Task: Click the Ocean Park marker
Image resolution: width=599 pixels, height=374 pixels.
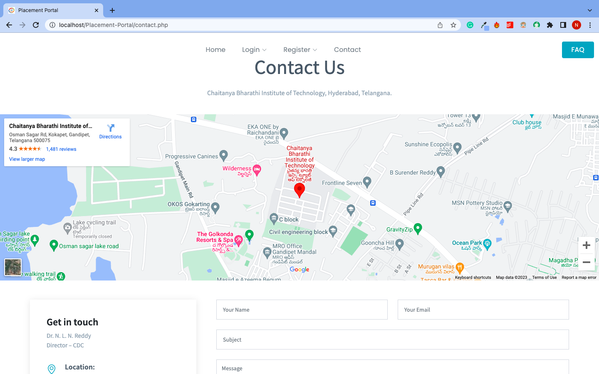Action: coord(488,244)
